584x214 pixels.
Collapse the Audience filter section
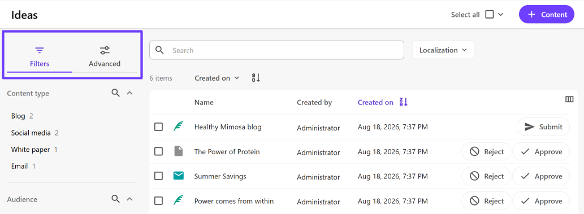[x=129, y=199]
